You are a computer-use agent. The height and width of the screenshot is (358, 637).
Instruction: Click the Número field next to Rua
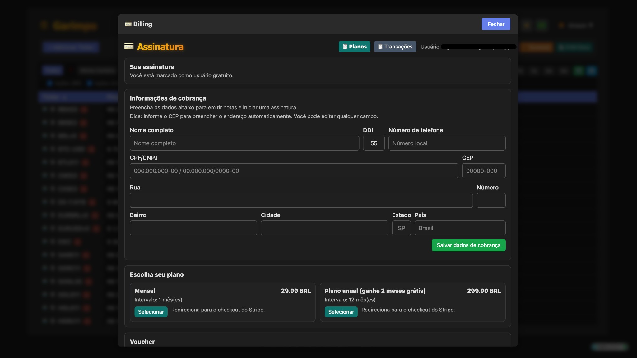pos(491,200)
